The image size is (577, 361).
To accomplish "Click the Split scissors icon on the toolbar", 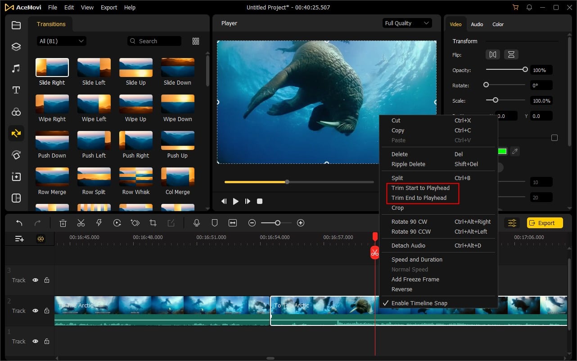I will point(81,222).
